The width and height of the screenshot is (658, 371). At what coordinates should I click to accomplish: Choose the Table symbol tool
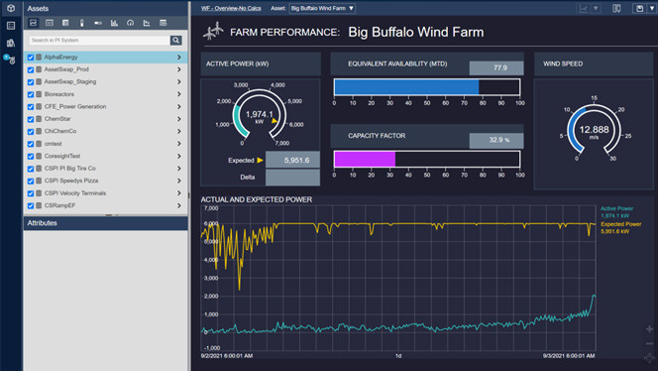(65, 23)
